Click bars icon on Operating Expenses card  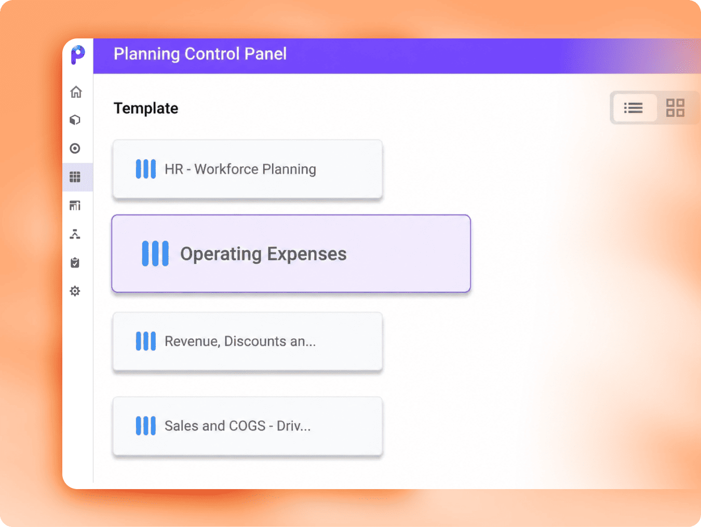pyautogui.click(x=155, y=254)
